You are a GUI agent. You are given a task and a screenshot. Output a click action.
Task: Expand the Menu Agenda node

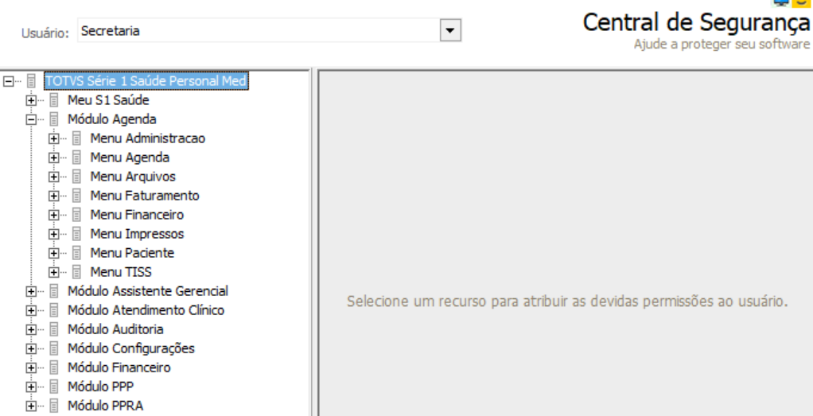pyautogui.click(x=53, y=157)
